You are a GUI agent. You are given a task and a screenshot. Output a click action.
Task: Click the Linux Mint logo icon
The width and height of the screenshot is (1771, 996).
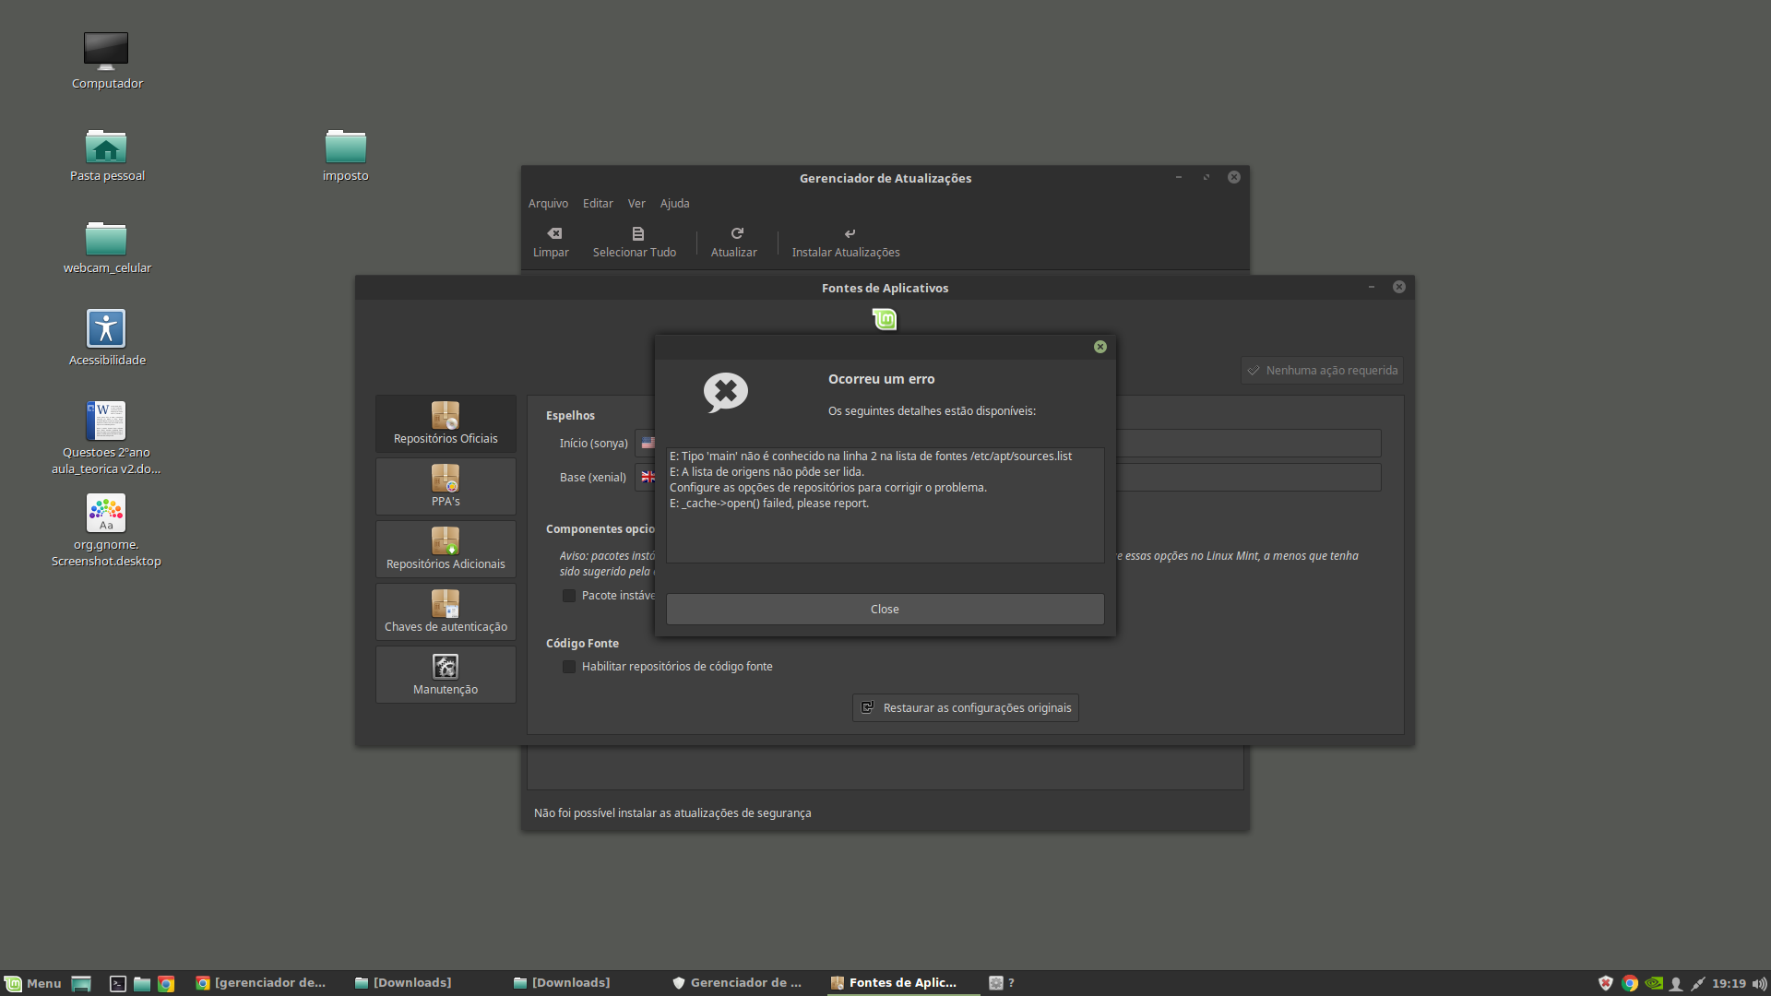point(885,319)
